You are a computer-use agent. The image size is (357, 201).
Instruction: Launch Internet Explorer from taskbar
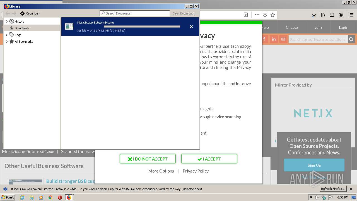22,197
